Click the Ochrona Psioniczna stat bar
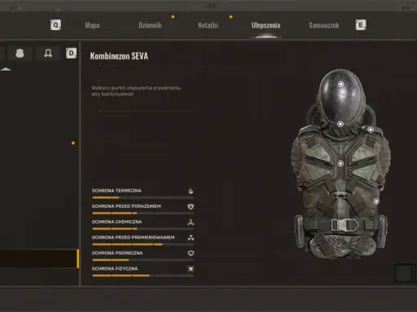 [x=143, y=260]
